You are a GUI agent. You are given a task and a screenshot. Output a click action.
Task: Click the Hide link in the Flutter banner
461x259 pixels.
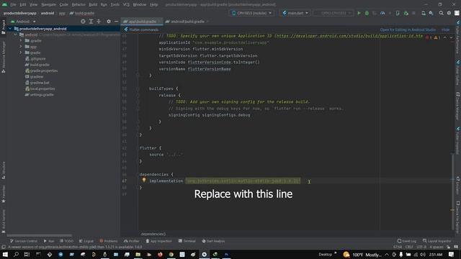(x=445, y=29)
